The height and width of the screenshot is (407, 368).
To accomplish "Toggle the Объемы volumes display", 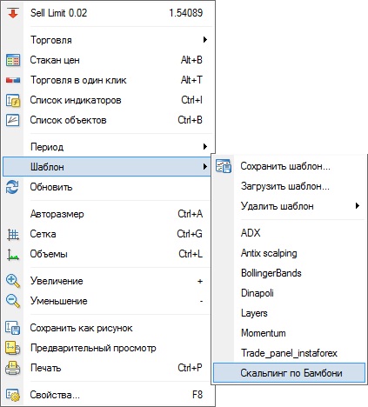I will pyautogui.click(x=106, y=254).
